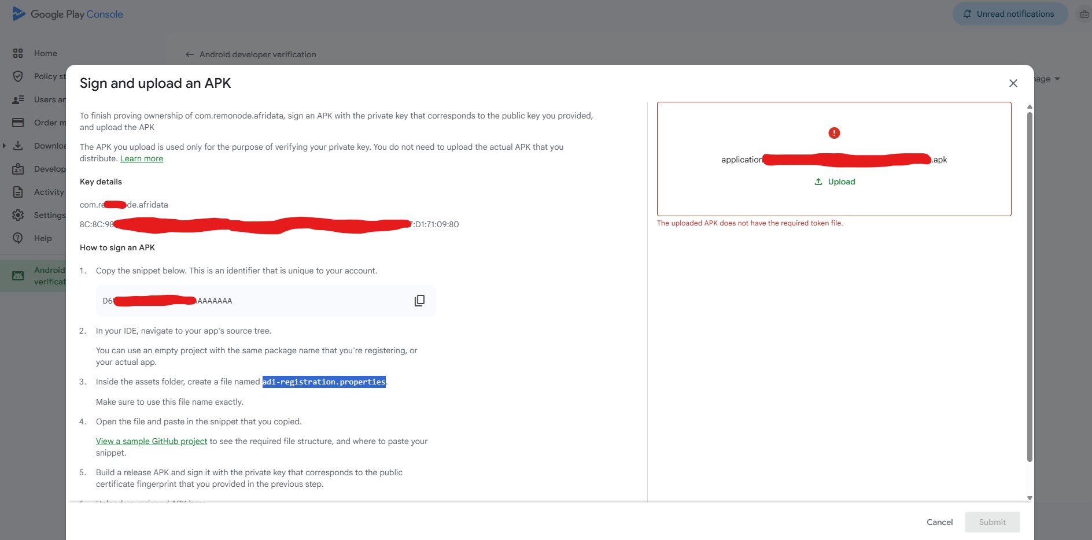Close the Sign and upload an APK dialog
The height and width of the screenshot is (540, 1092).
pos(1013,83)
